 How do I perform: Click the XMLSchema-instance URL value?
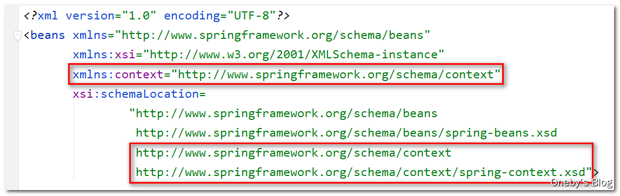[x=294, y=55]
